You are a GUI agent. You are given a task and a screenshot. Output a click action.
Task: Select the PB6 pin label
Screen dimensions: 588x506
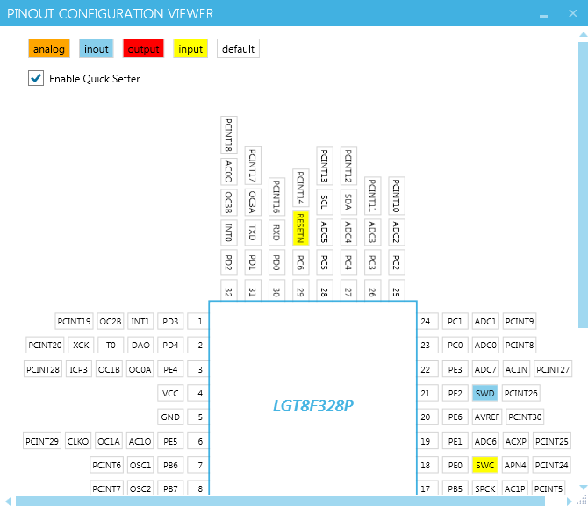tap(170, 465)
